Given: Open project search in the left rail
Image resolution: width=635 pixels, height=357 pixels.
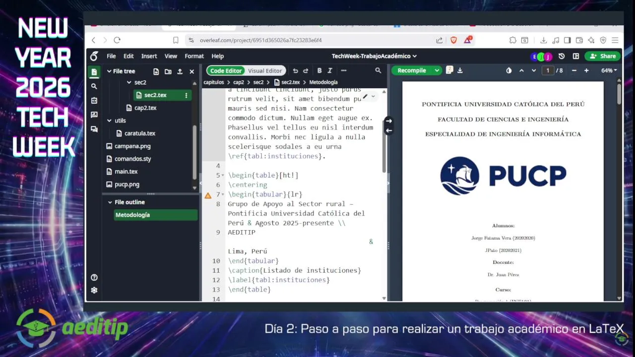Looking at the screenshot, I should (x=94, y=86).
